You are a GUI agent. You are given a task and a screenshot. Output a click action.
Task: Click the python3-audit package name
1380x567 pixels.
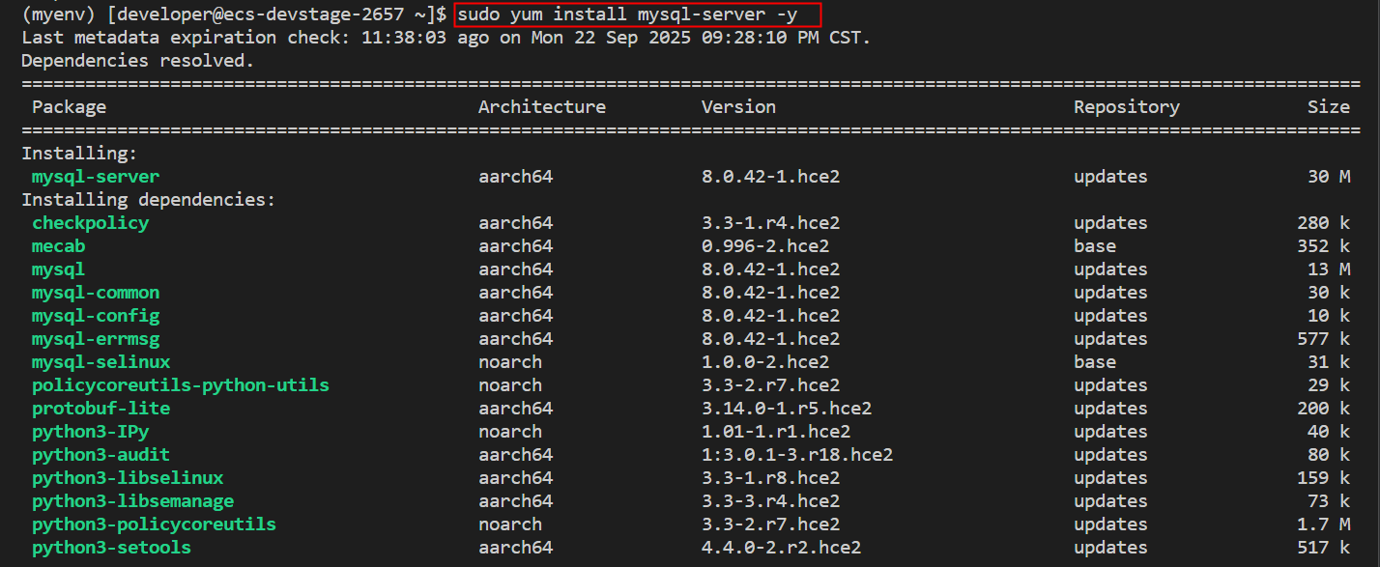click(x=101, y=455)
